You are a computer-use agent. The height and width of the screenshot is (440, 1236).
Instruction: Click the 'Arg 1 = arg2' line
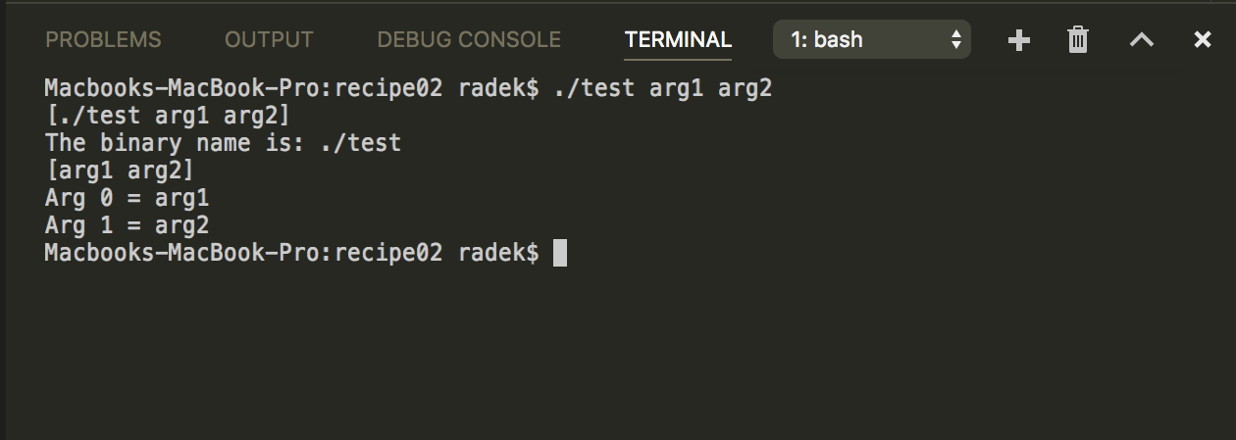[x=127, y=225]
